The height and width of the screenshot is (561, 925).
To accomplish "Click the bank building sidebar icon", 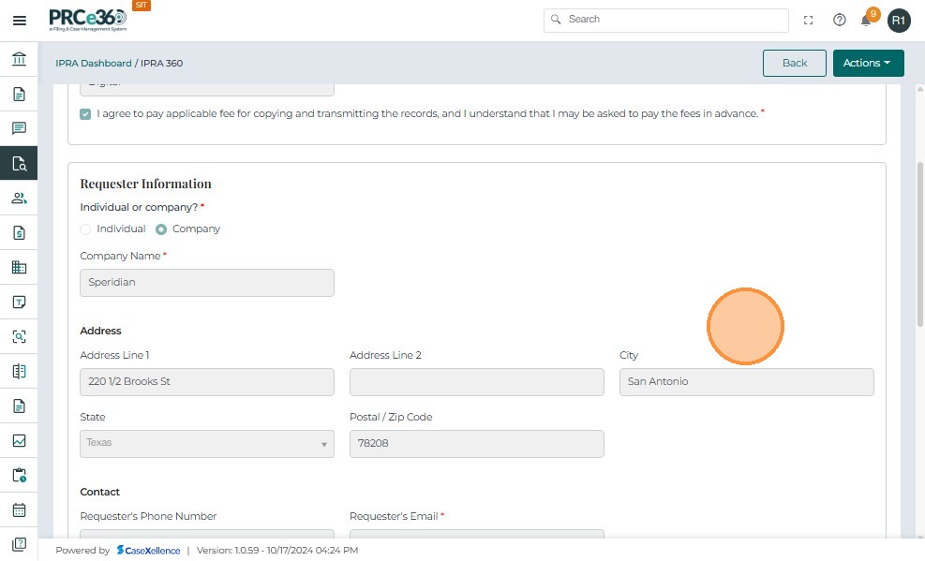I will click(19, 60).
